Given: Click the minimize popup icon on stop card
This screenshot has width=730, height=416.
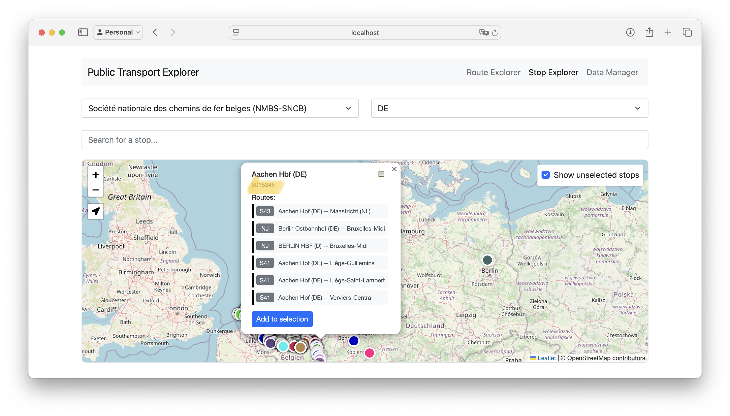Looking at the screenshot, I should pyautogui.click(x=381, y=174).
